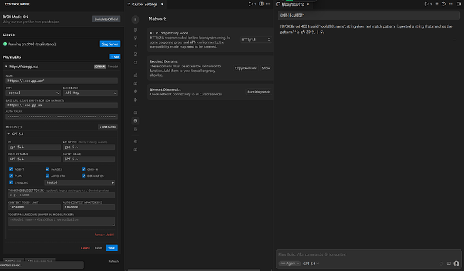The width and height of the screenshot is (464, 271).
Task: Click run play icon in Cursor Settings tab bar
Action: click(251, 4)
